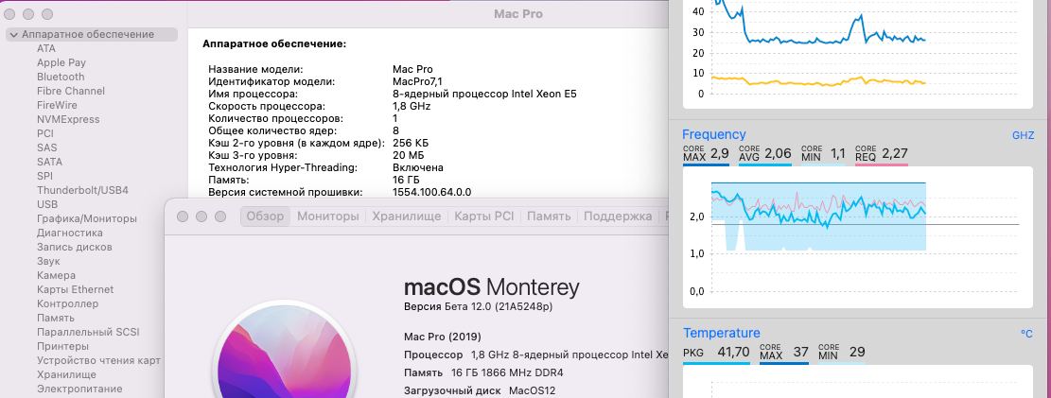
Task: Select Параллельный SCSI in the sidebar
Action: pos(88,332)
